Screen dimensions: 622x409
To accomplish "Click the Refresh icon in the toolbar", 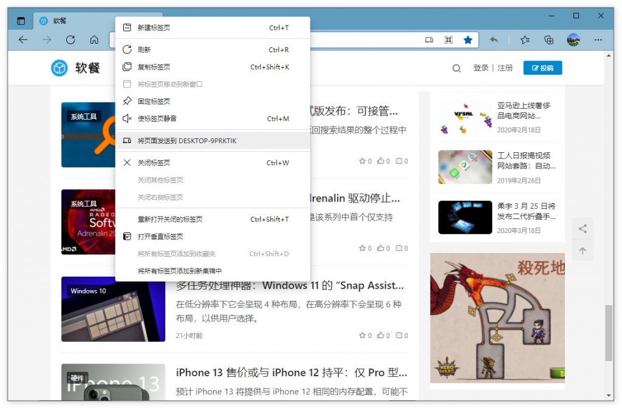I will 70,40.
